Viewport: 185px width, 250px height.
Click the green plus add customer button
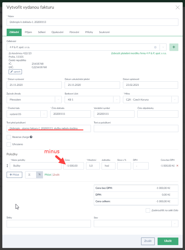click(174, 47)
